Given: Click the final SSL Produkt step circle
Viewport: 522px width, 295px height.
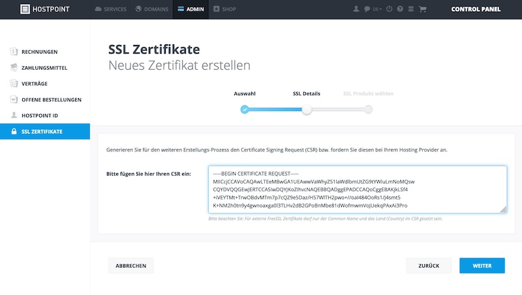Looking at the screenshot, I should click(368, 109).
